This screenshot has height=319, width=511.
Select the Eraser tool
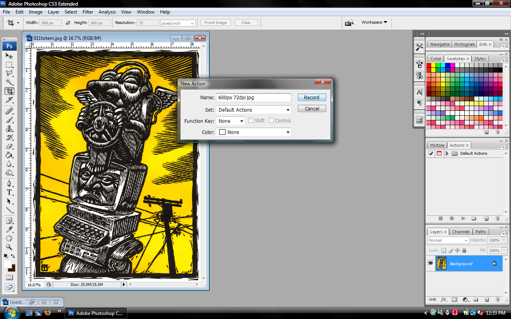tap(9, 146)
